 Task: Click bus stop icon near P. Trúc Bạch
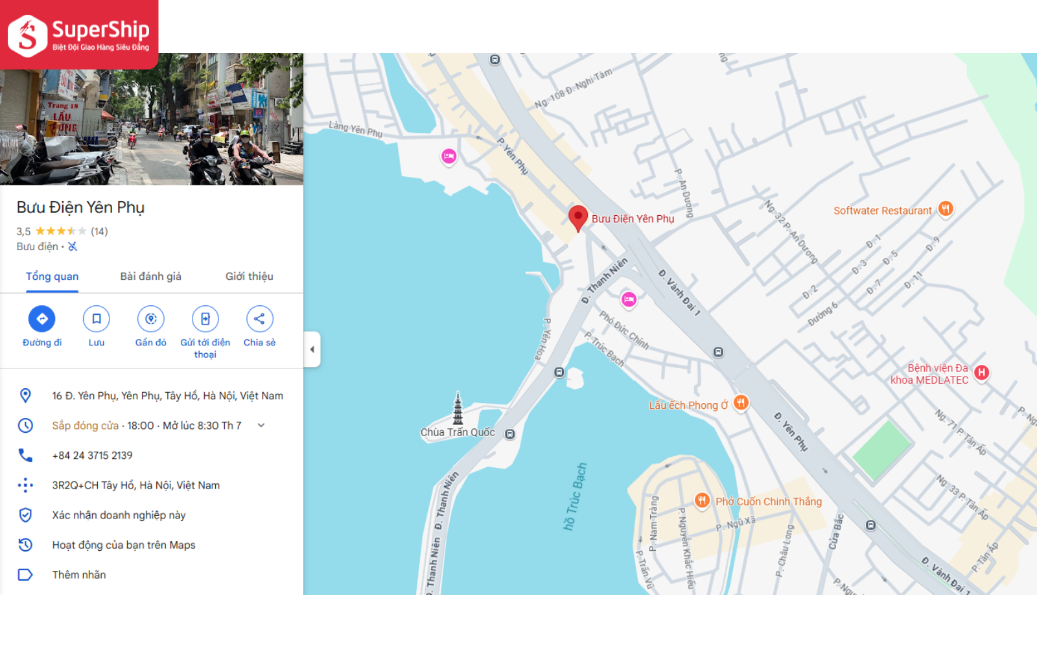pos(559,372)
